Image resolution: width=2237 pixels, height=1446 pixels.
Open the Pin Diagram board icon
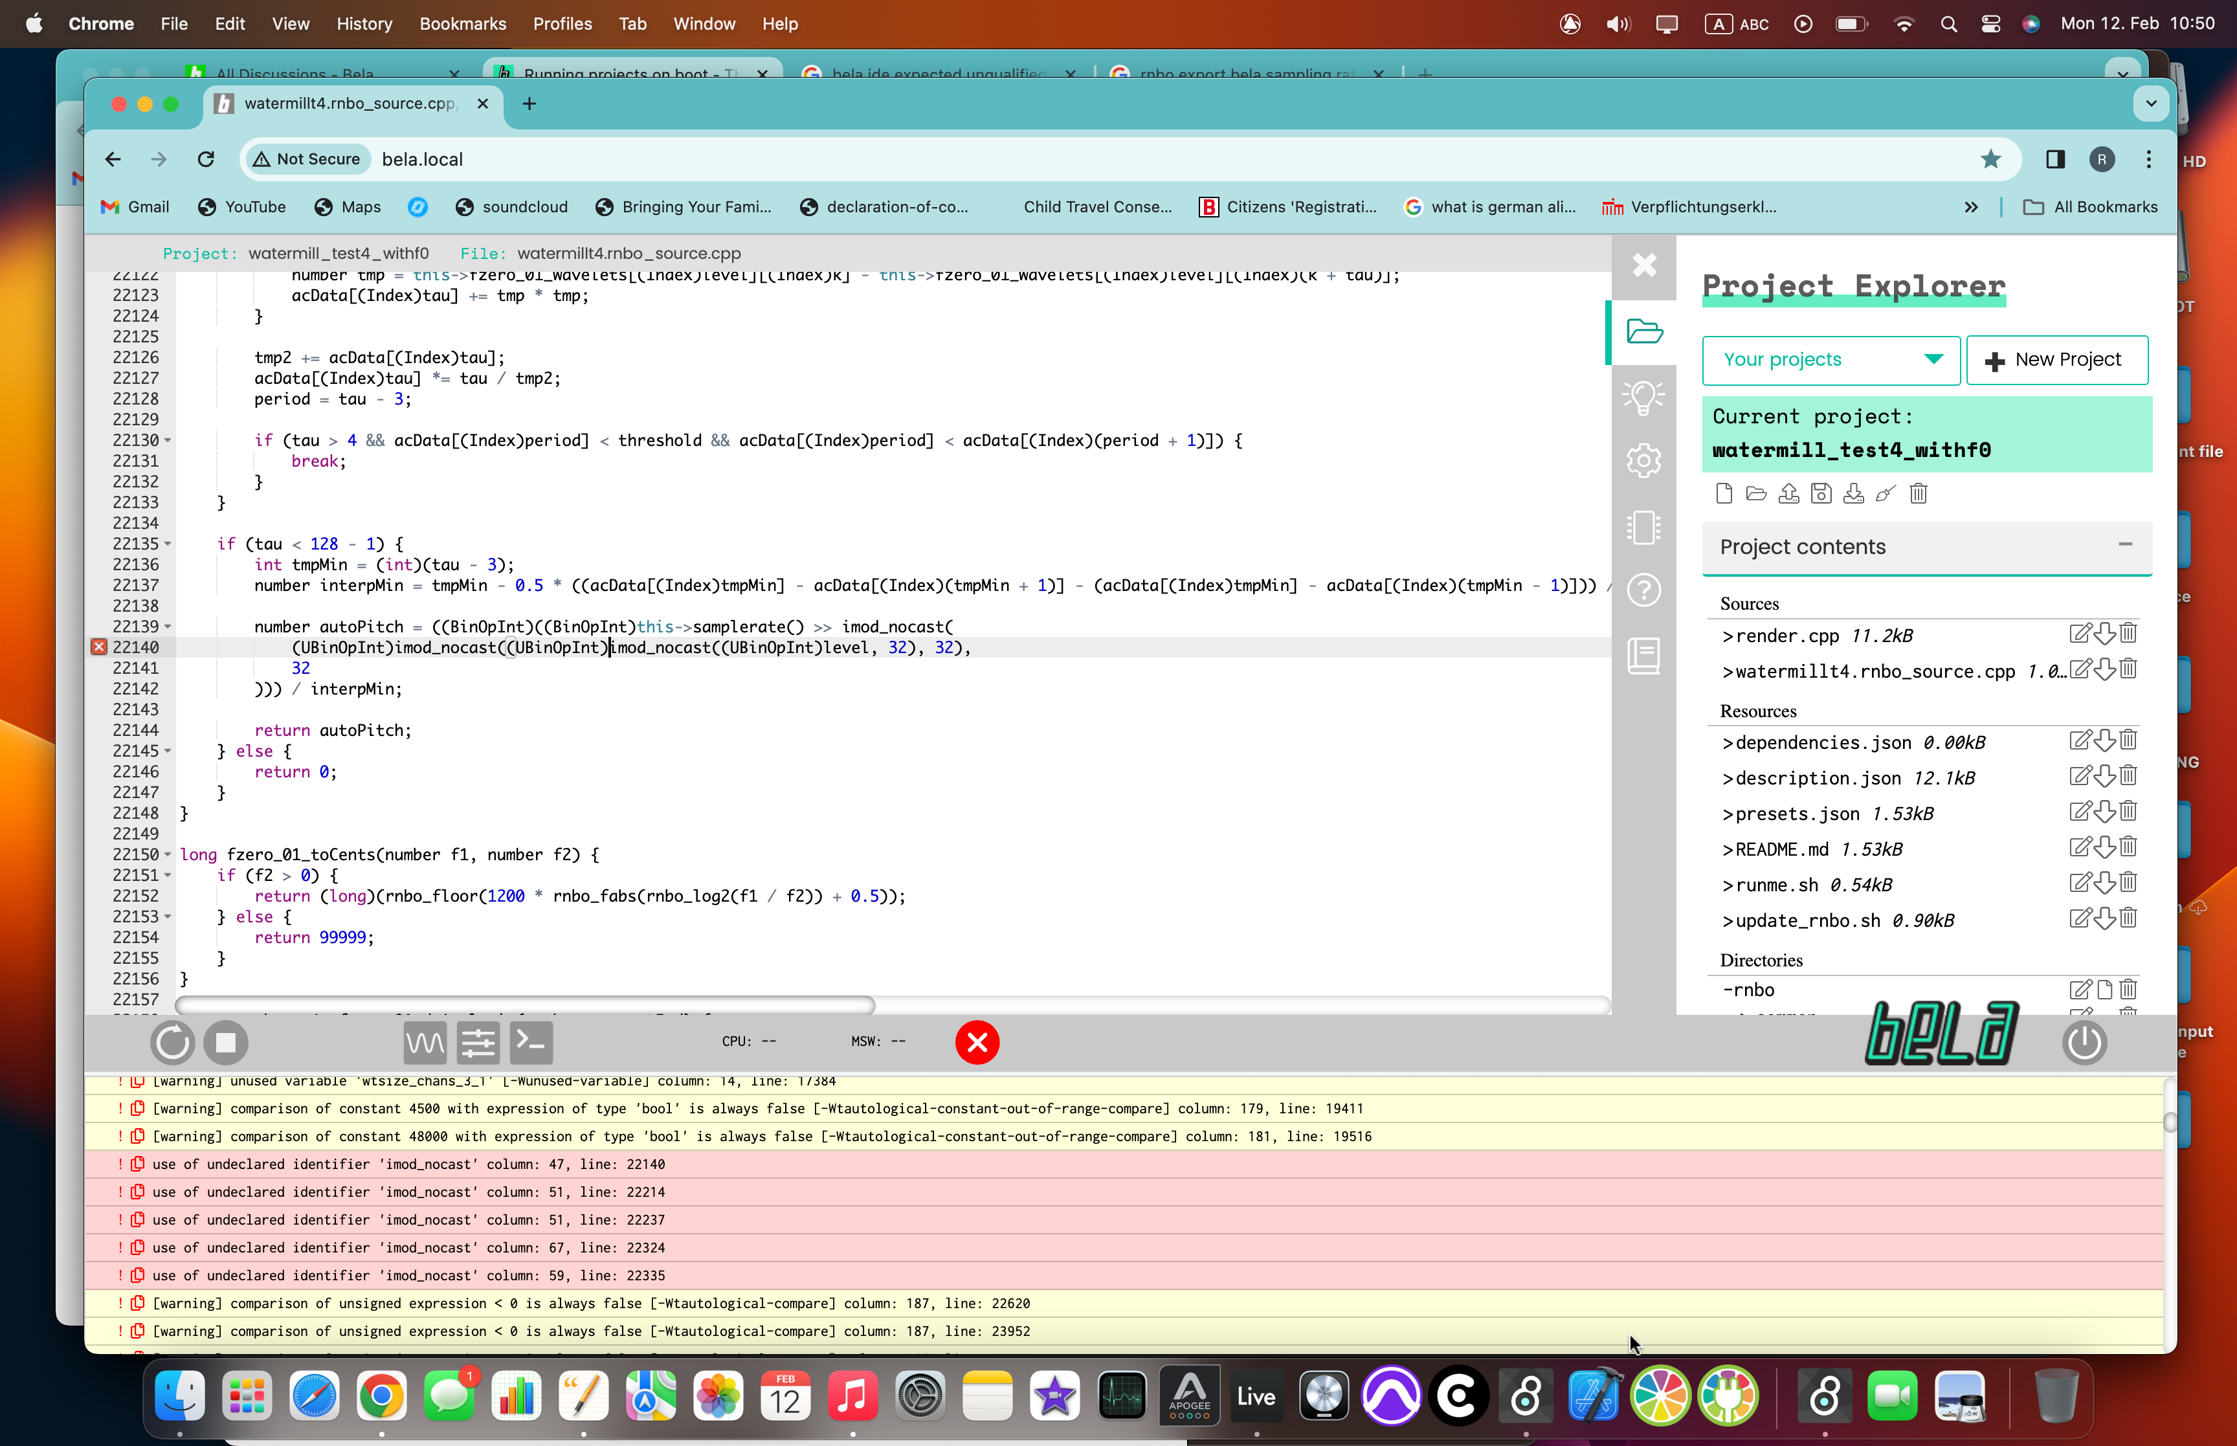[1643, 527]
